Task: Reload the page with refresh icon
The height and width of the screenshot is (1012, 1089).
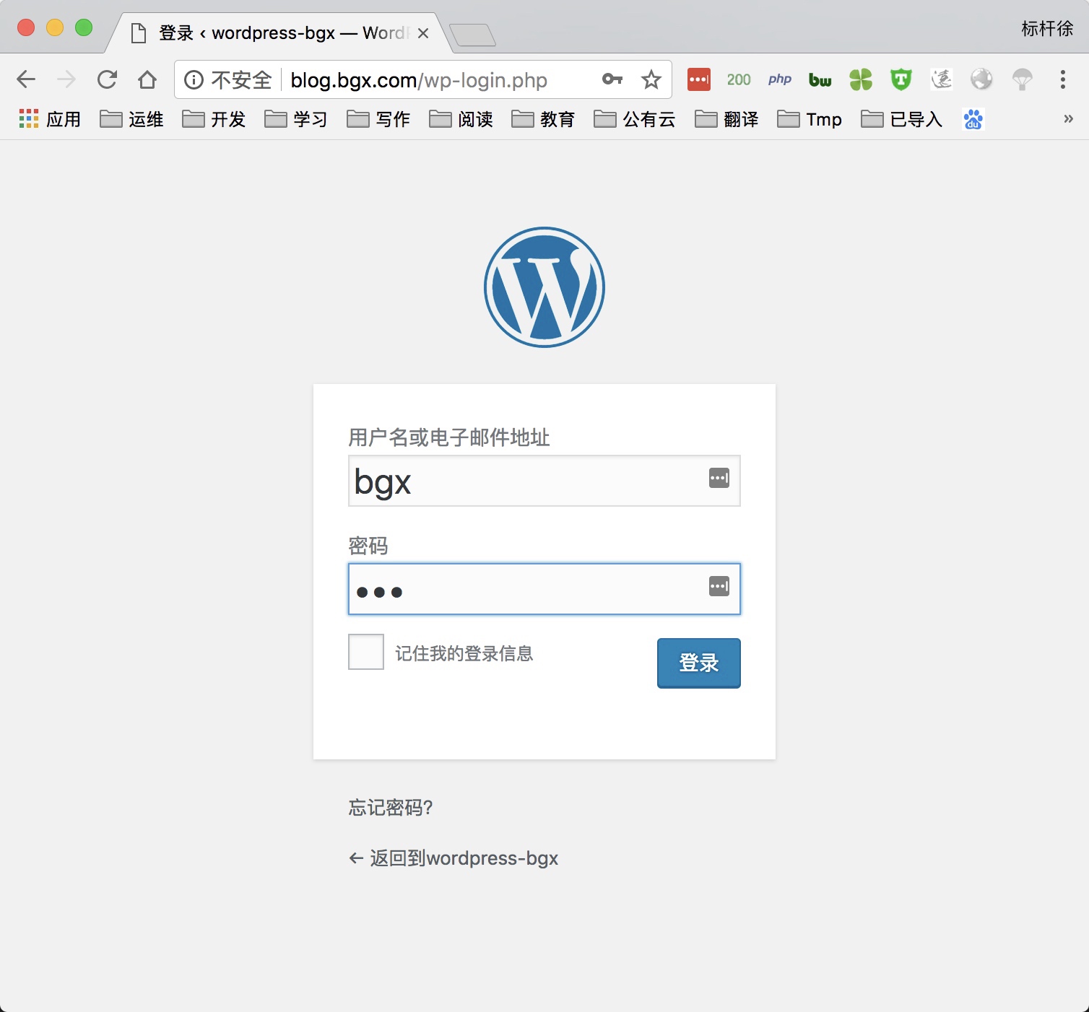Action: (x=107, y=79)
